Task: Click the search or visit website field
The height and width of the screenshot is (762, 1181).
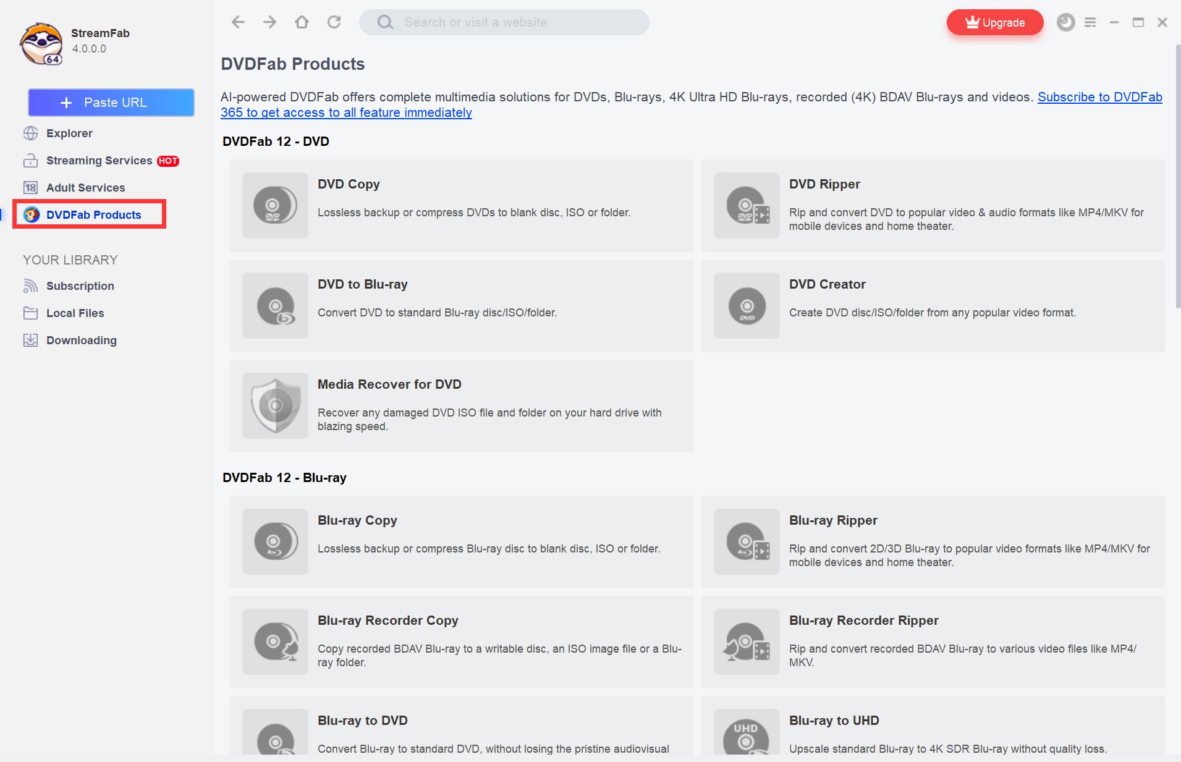Action: pyautogui.click(x=504, y=22)
